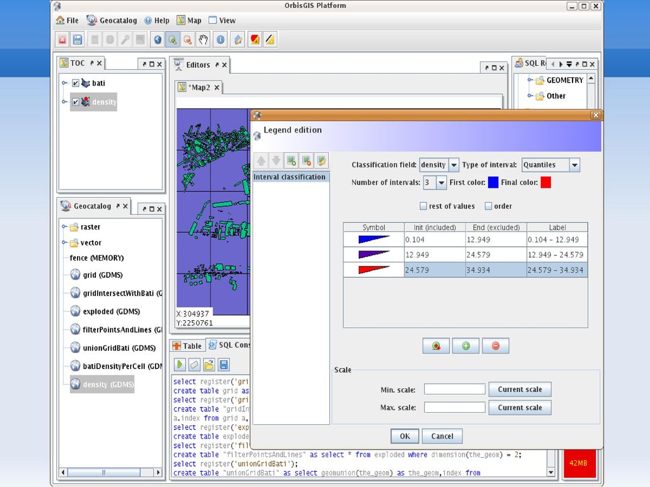The width and height of the screenshot is (650, 487).
Task: Open the View menu
Action: 222,20
